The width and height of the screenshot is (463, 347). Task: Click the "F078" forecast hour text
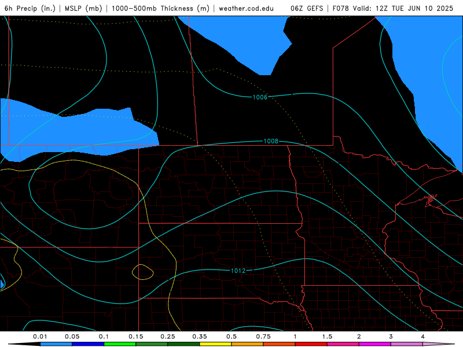pyautogui.click(x=341, y=8)
